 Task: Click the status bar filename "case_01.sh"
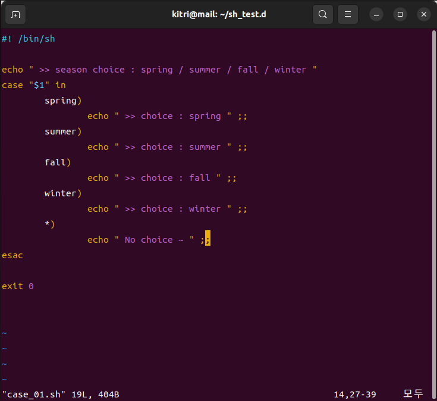[34, 394]
